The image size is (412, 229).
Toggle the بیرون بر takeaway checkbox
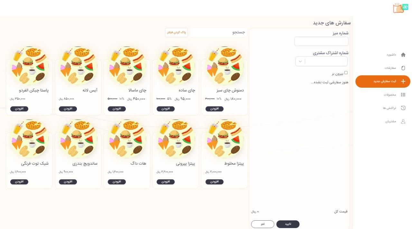tap(346, 73)
